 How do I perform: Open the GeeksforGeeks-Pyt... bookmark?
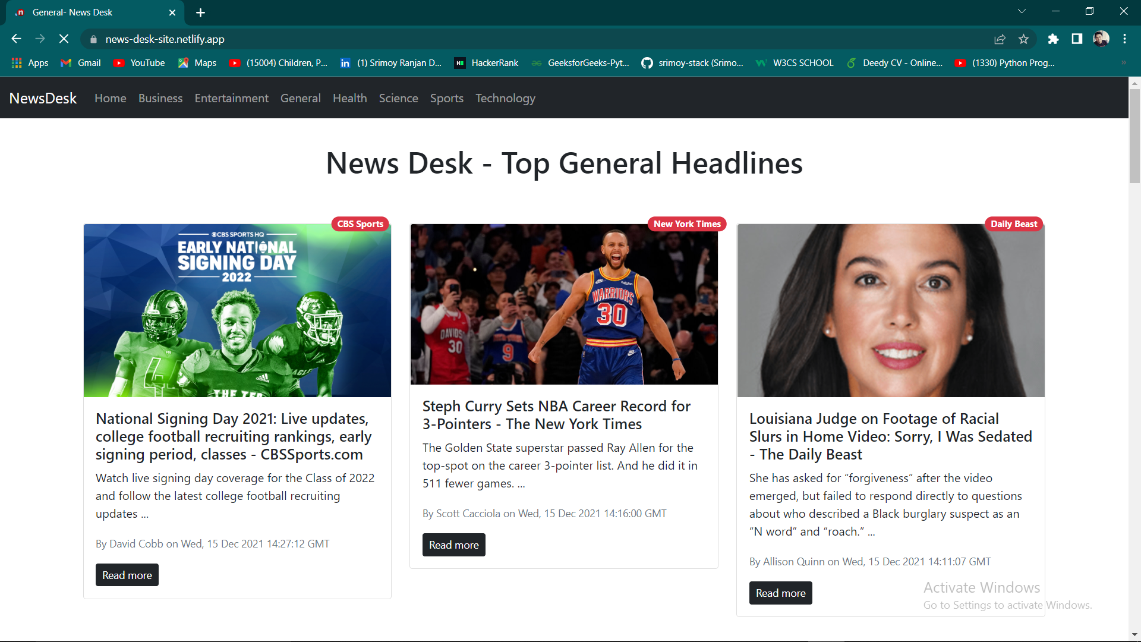tap(580, 63)
